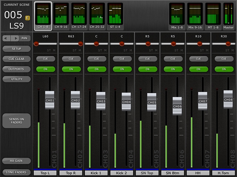
Task: Select the MT 1-8 meter bank
Action: (x=213, y=16)
